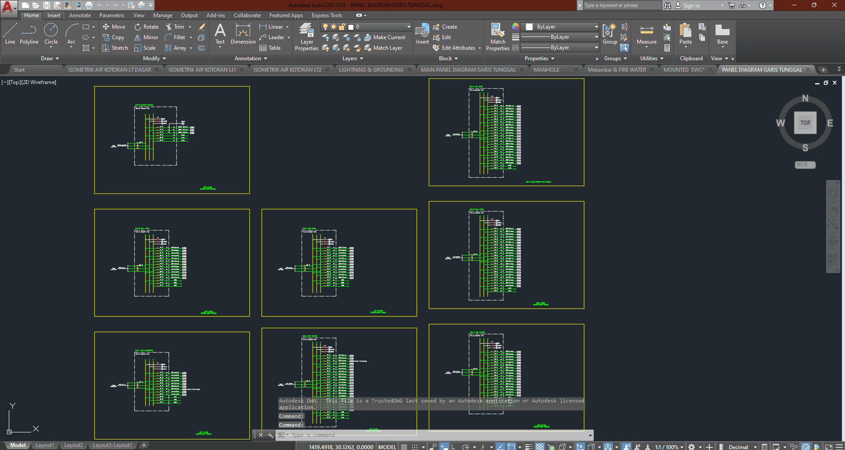845x450 pixels.
Task: Insert a Table from Annotation panel
Action: click(x=270, y=48)
